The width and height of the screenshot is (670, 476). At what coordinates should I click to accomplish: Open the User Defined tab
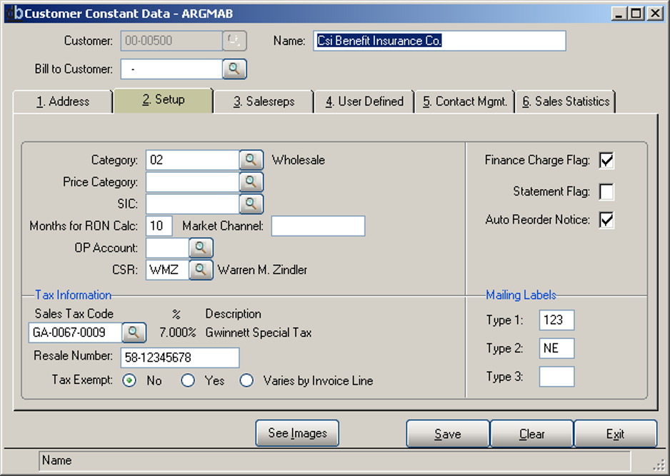364,101
